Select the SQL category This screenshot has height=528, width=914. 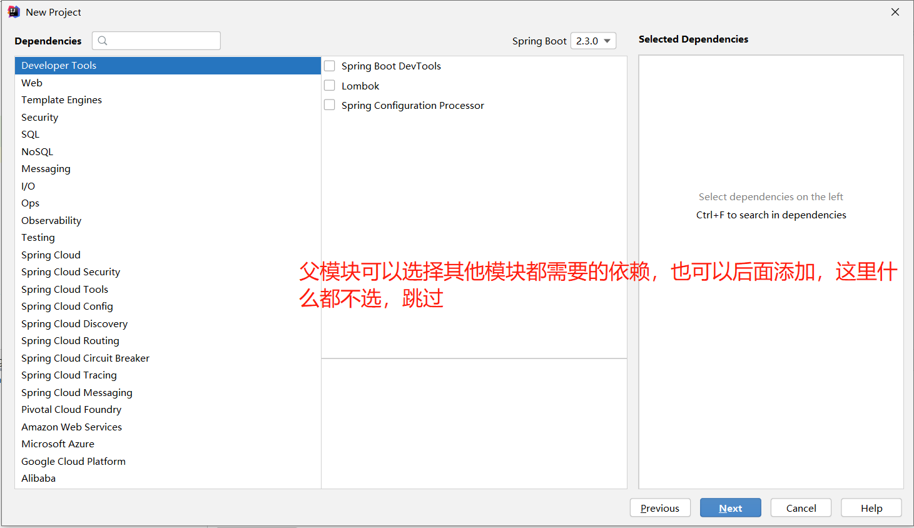pos(30,134)
